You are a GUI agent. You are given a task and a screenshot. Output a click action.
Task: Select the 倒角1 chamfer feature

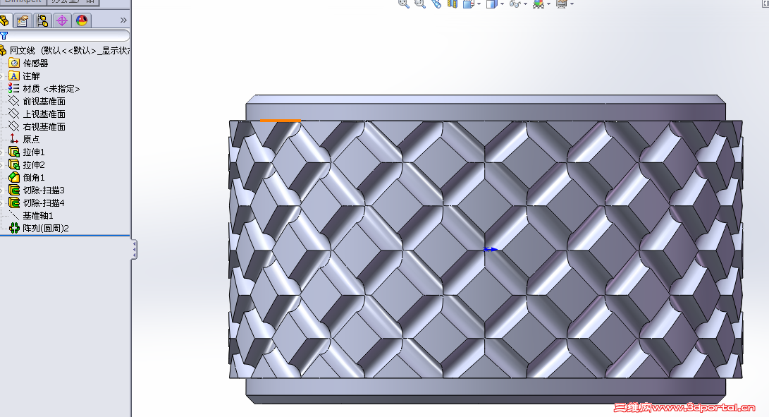pos(33,178)
